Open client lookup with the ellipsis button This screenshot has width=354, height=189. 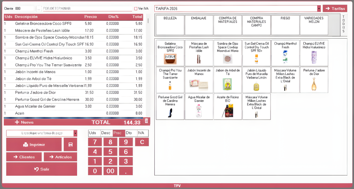pos(39,8)
